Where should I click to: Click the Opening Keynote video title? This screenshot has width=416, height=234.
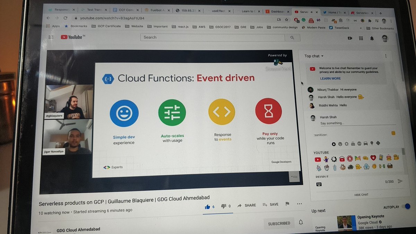pos(371,217)
